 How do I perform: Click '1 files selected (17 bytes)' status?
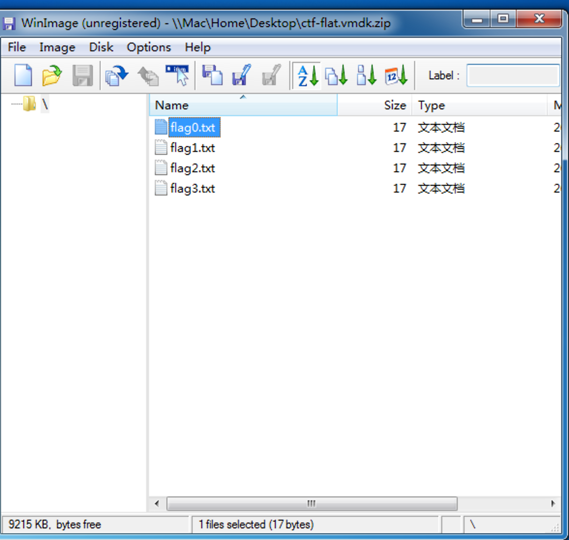256,525
